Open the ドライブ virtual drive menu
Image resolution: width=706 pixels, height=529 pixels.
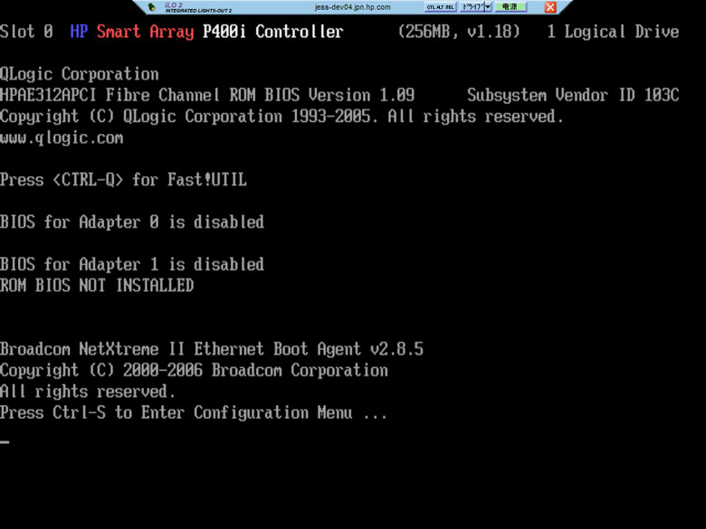point(472,7)
